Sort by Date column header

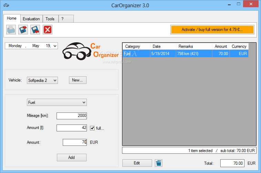pos(163,46)
